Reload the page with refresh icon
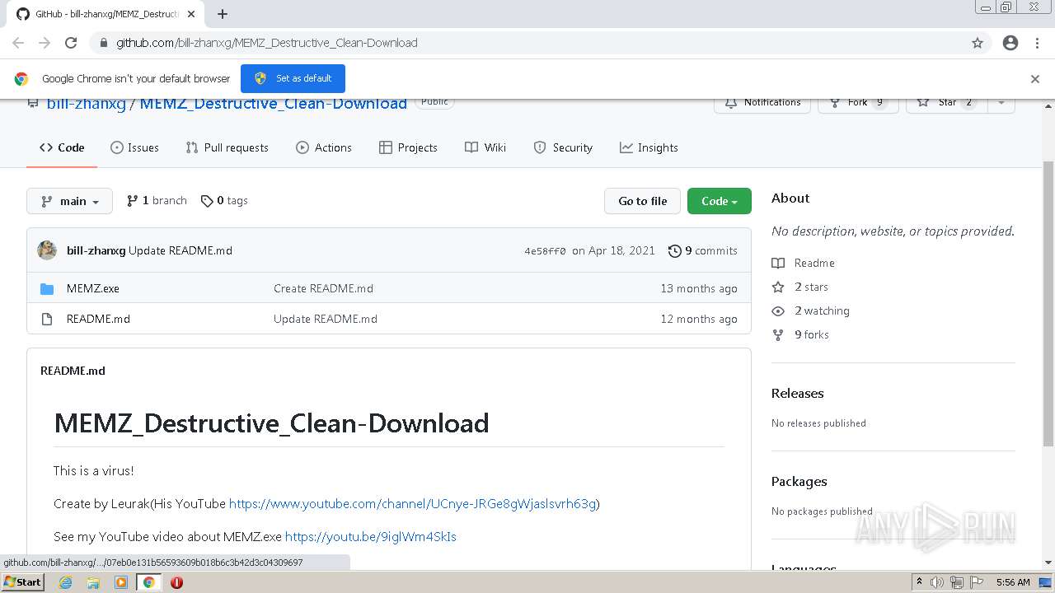Viewport: 1055px width, 593px height. pos(71,43)
